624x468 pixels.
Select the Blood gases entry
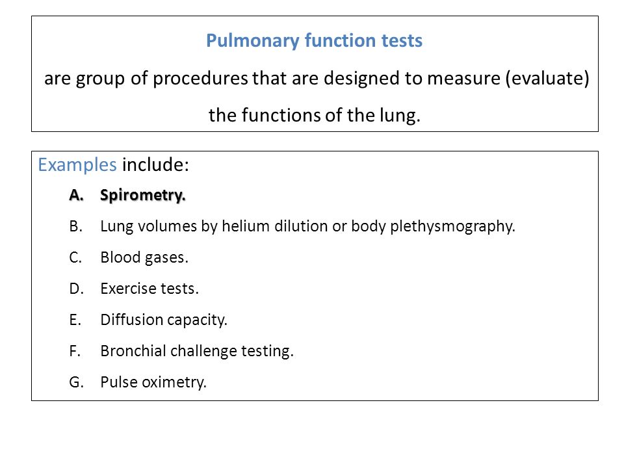pos(144,257)
